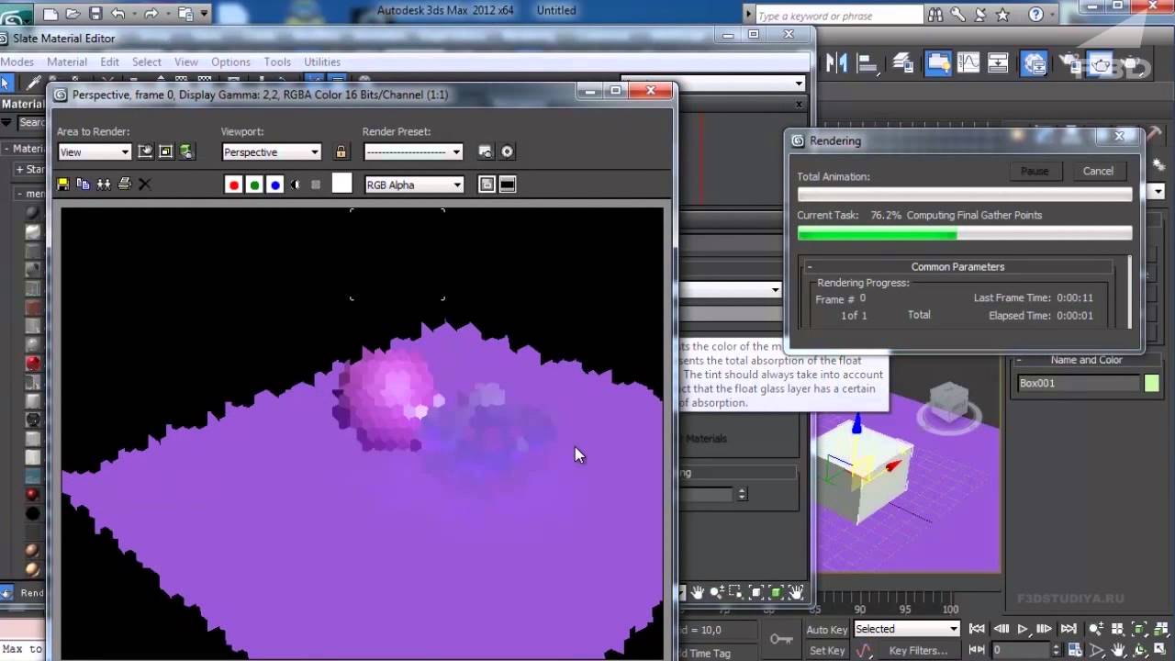Click the white color swatch in render window
Image resolution: width=1175 pixels, height=661 pixels.
pos(341,184)
